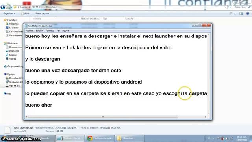Switch to the Download folder taskbar button
Viewport: 252px width, 142px height.
click(x=130, y=138)
